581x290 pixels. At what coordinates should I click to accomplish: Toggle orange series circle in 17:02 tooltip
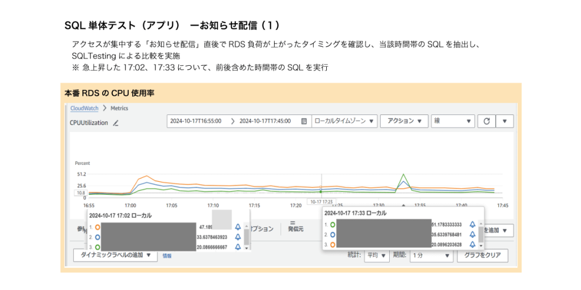pos(98,227)
